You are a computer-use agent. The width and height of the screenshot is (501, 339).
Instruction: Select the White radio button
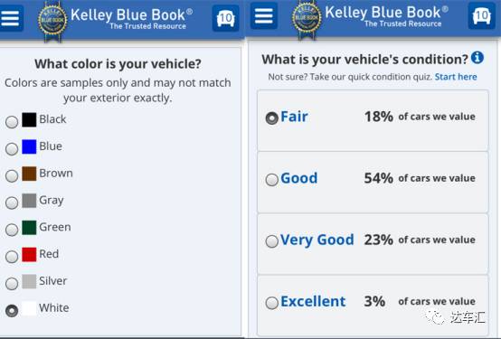[12, 311]
